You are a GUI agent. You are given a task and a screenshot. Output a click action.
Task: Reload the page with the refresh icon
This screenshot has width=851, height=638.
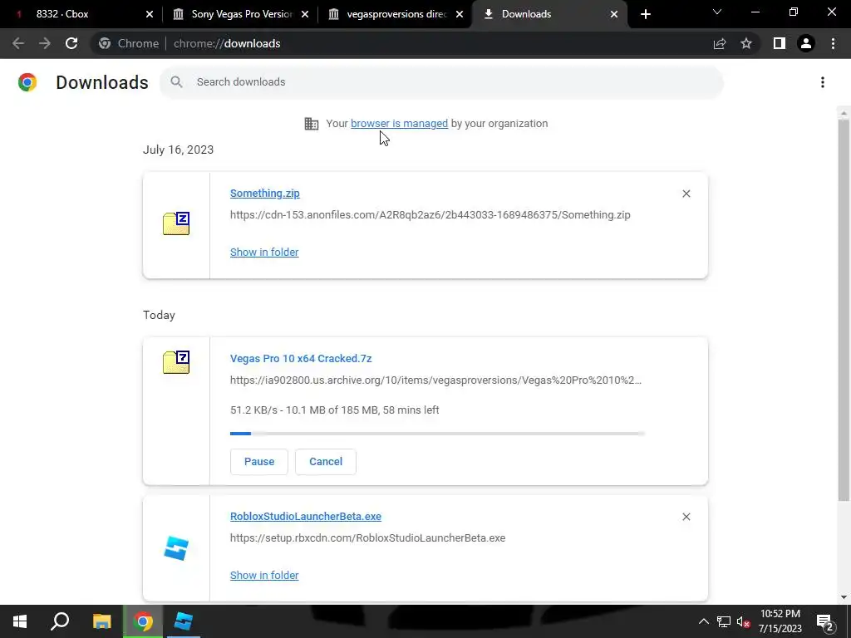tap(71, 43)
